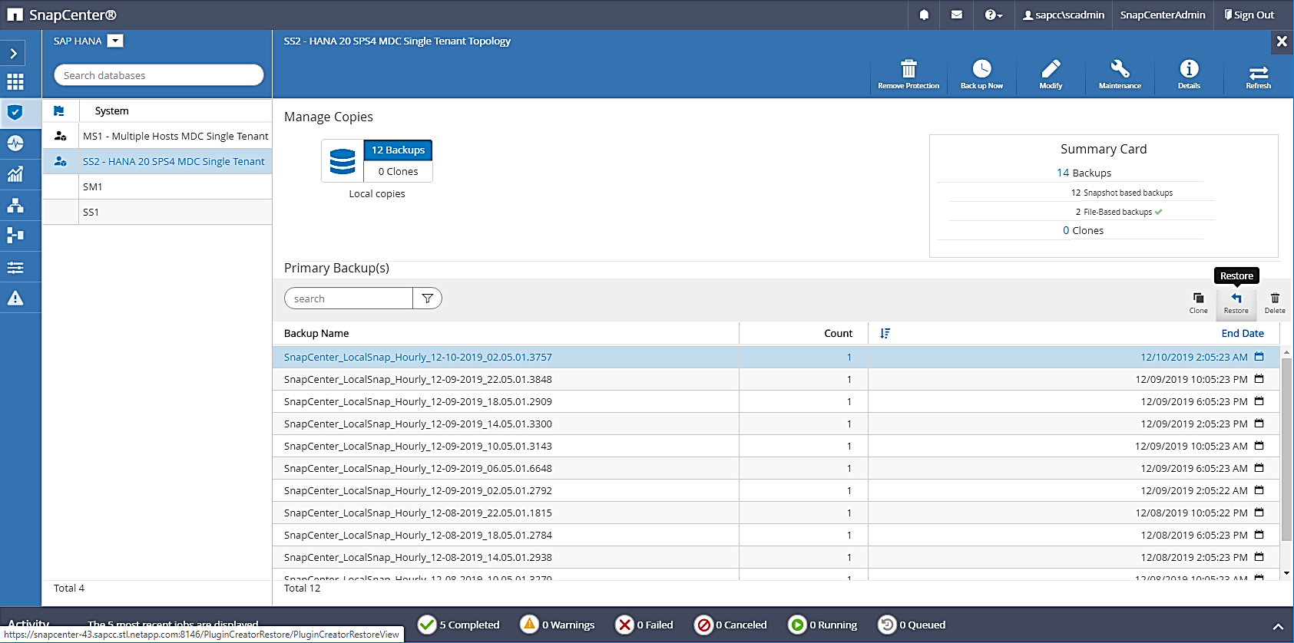Click the Search databases field
This screenshot has width=1294, height=643.
click(x=158, y=75)
